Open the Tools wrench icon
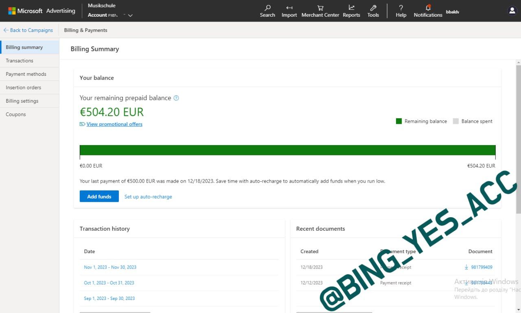Viewport: 521px width, 313px height. tap(373, 11)
